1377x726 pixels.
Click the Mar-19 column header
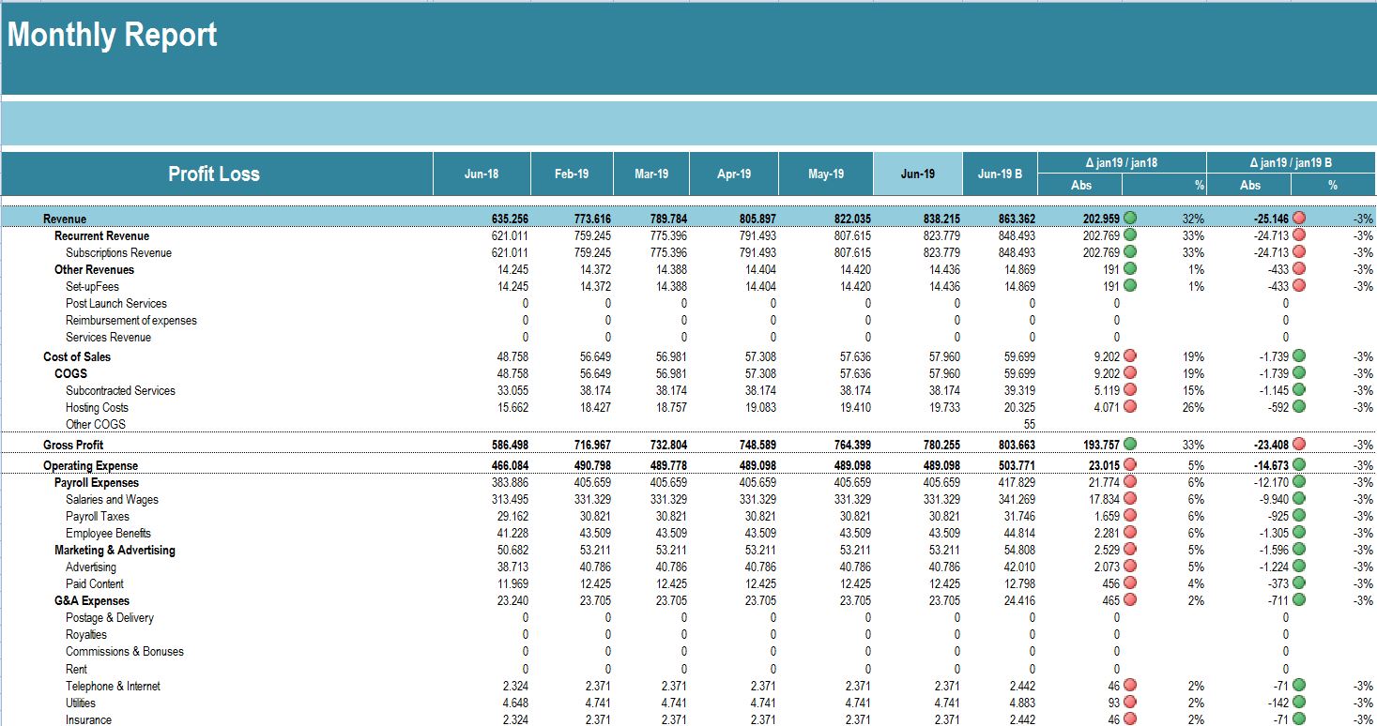pyautogui.click(x=651, y=174)
